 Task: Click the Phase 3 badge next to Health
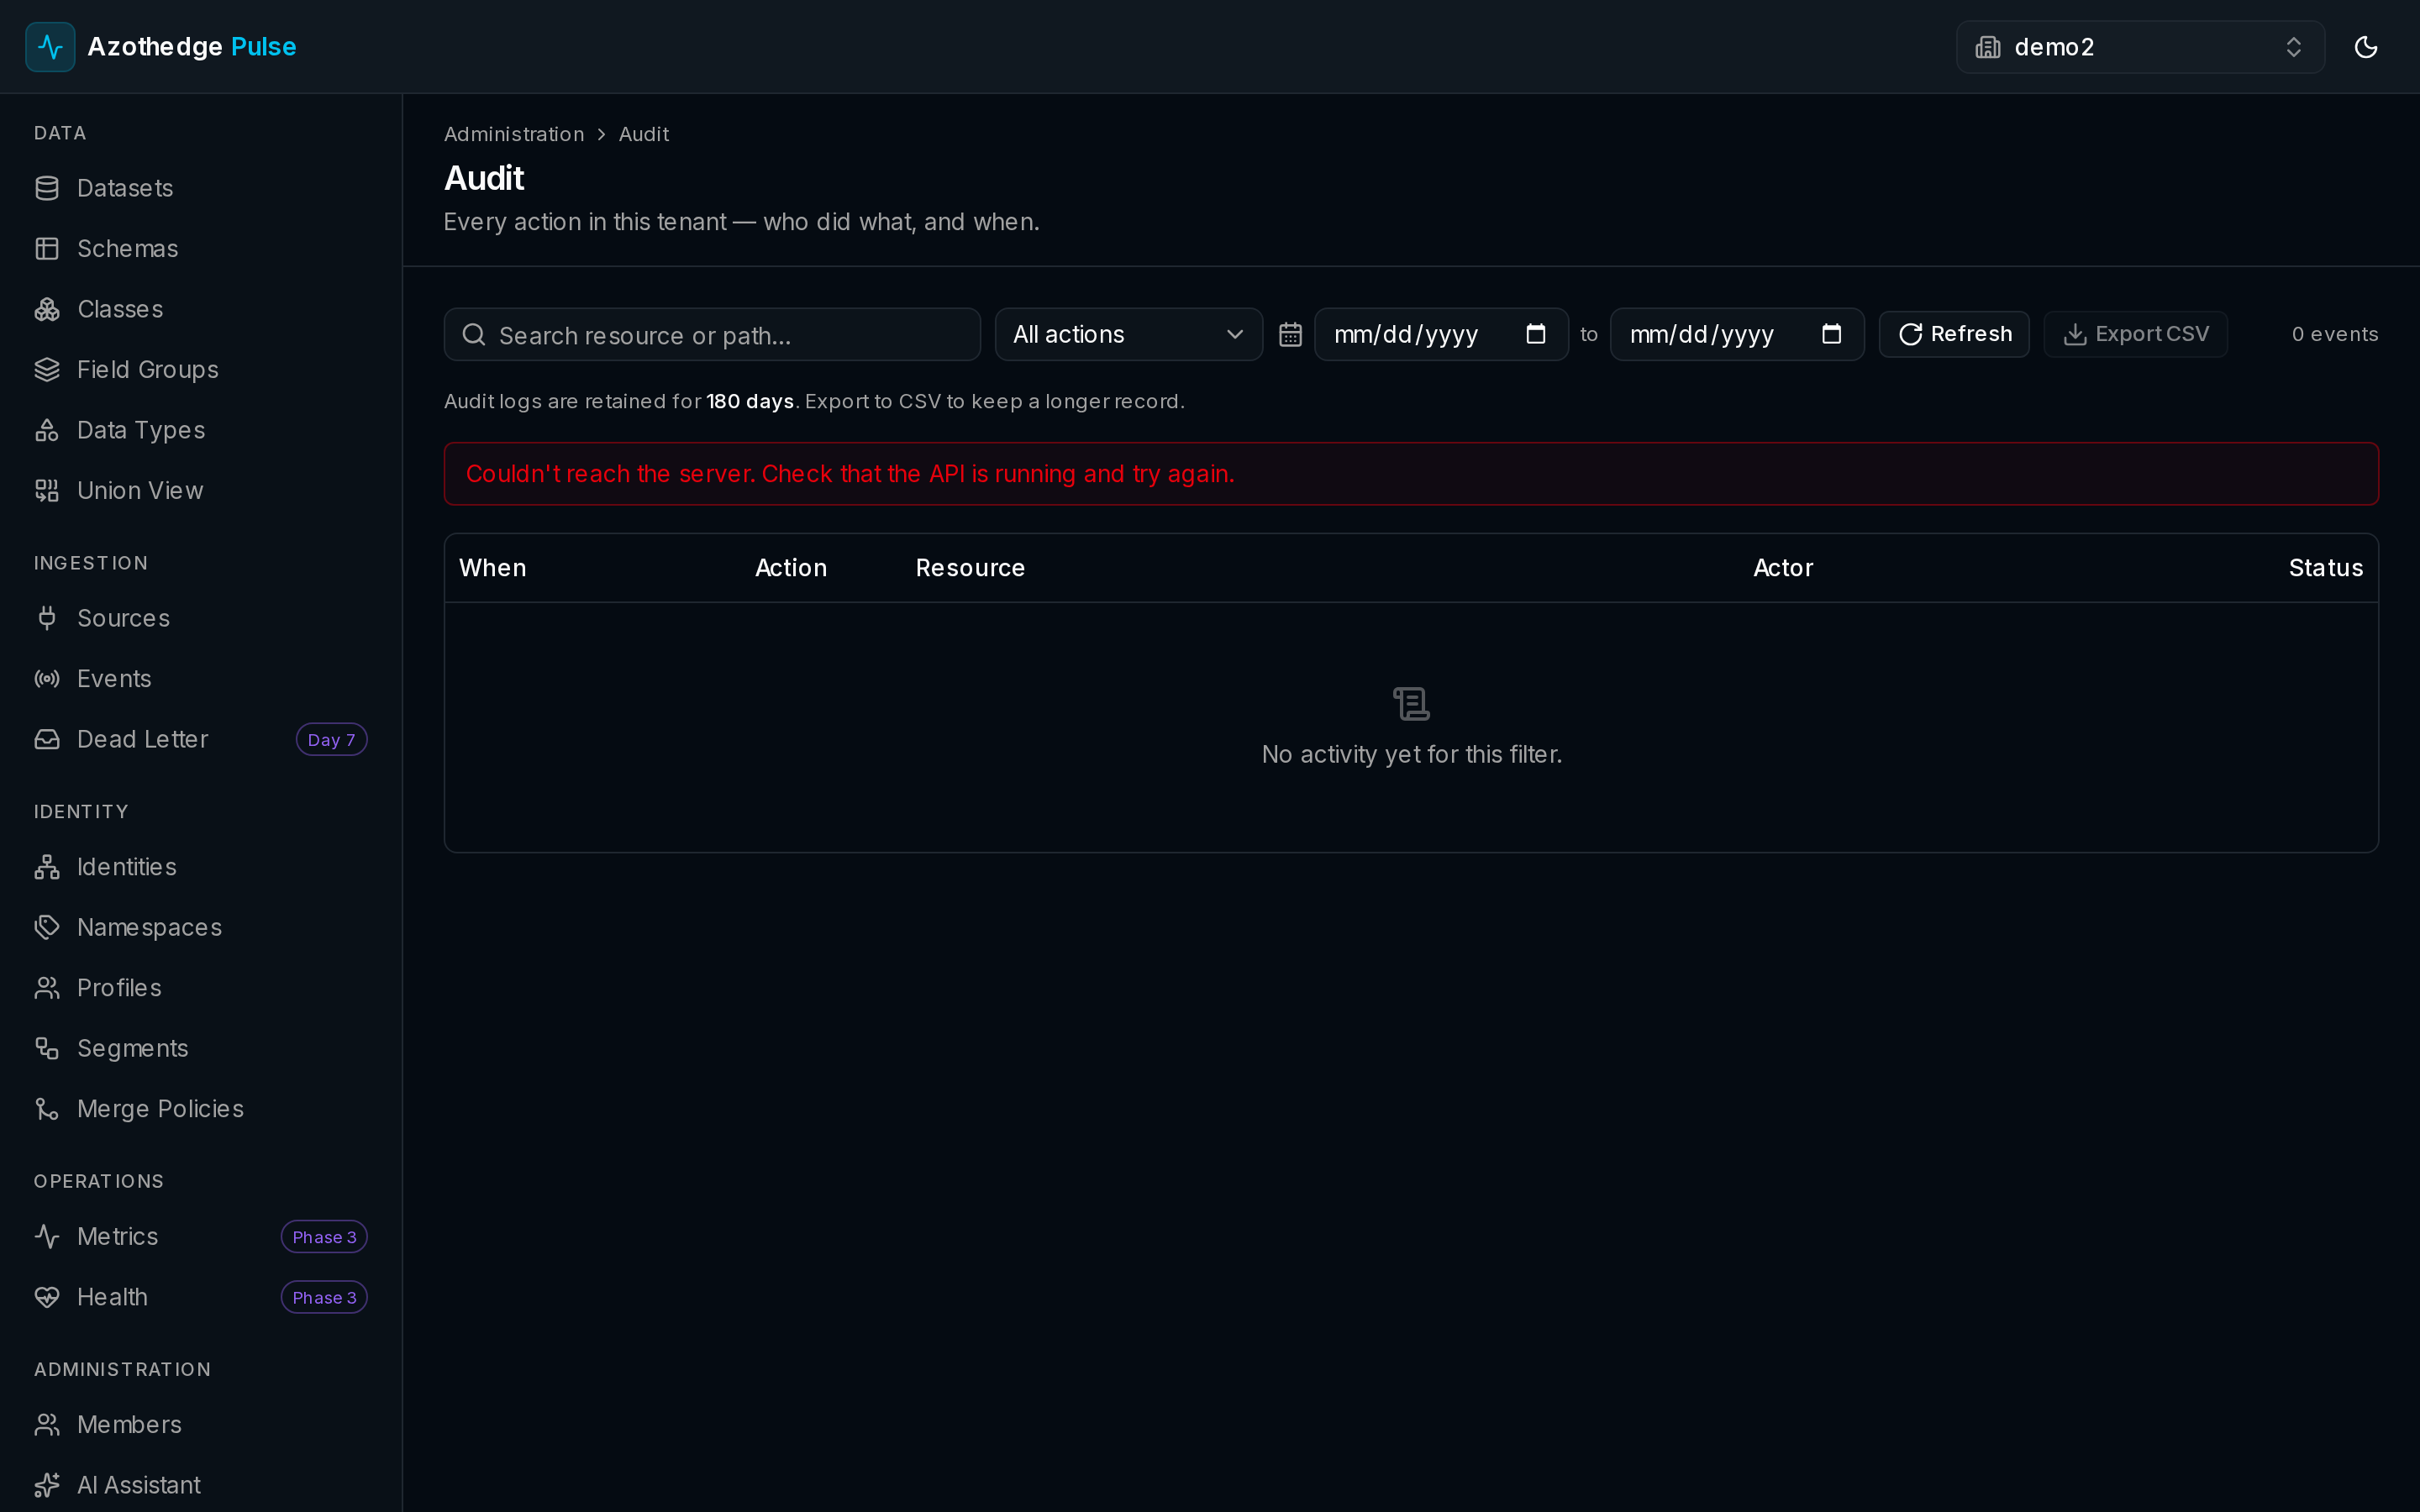tap(324, 1297)
